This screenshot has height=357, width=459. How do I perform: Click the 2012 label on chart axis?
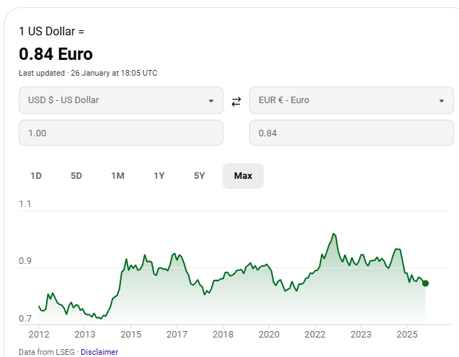point(38,335)
